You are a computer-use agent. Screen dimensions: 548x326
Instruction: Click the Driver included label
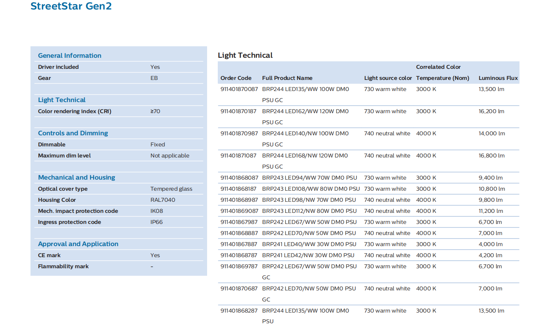point(58,67)
